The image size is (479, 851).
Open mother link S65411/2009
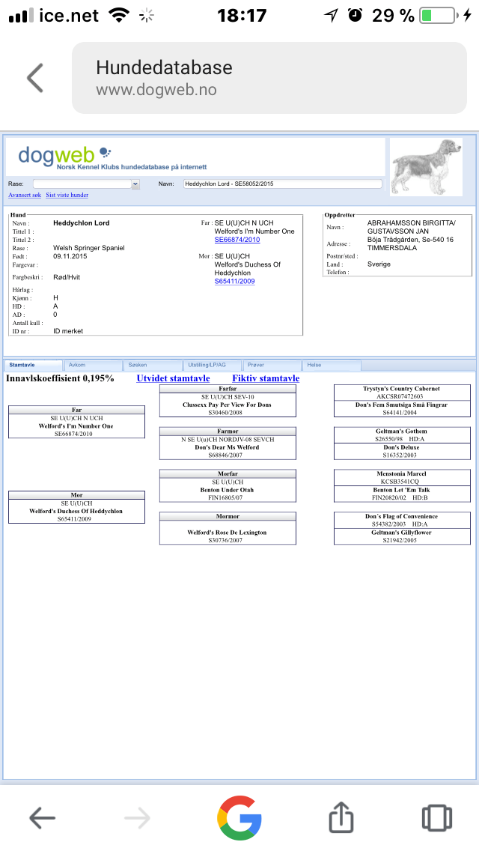click(x=234, y=281)
